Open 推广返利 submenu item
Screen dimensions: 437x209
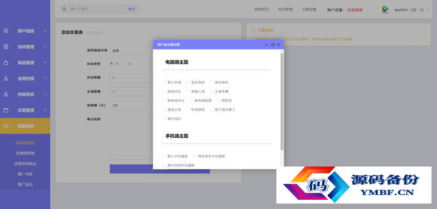[x=25, y=185]
